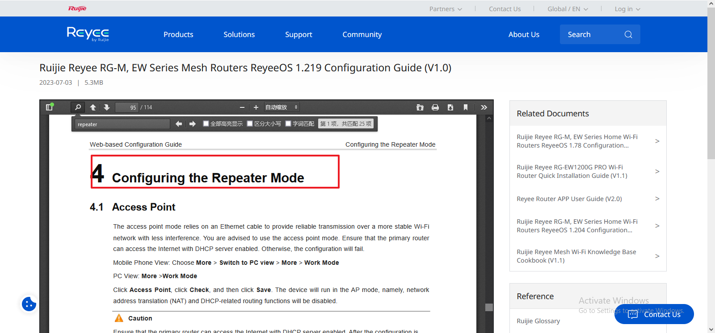The image size is (715, 333).
Task: Open the Products menu
Action: 178,34
